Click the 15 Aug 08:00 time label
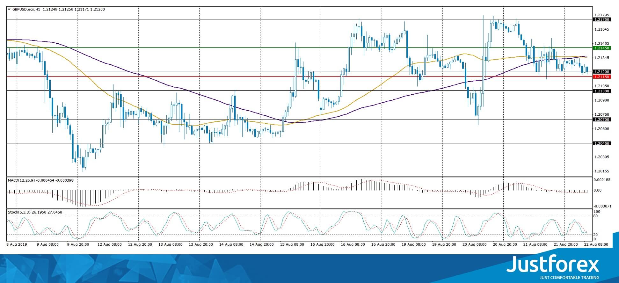This screenshot has height=283, width=619. click(x=292, y=245)
